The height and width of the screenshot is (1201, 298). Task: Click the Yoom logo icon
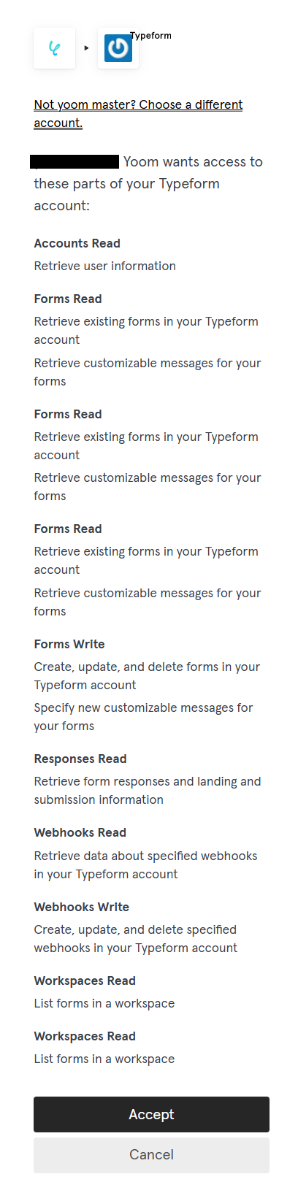pyautogui.click(x=54, y=48)
